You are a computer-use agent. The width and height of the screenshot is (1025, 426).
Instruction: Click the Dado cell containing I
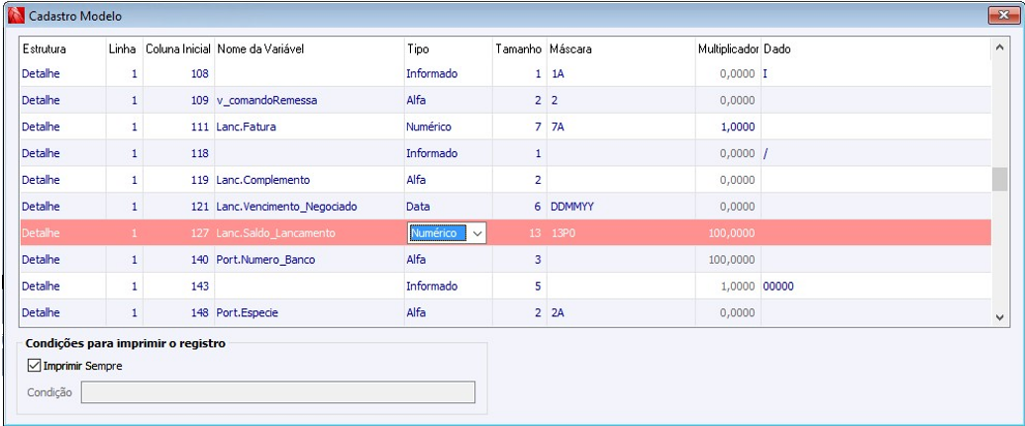click(x=876, y=74)
